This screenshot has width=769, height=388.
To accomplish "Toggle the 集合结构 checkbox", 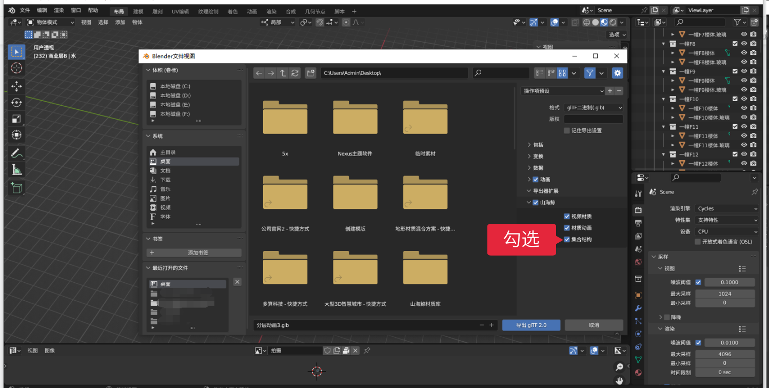I will [x=567, y=239].
